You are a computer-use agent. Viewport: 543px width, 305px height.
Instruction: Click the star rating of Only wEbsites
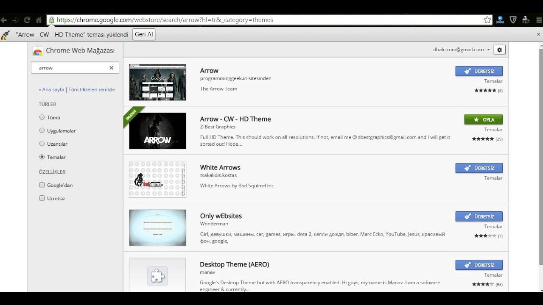(x=485, y=236)
